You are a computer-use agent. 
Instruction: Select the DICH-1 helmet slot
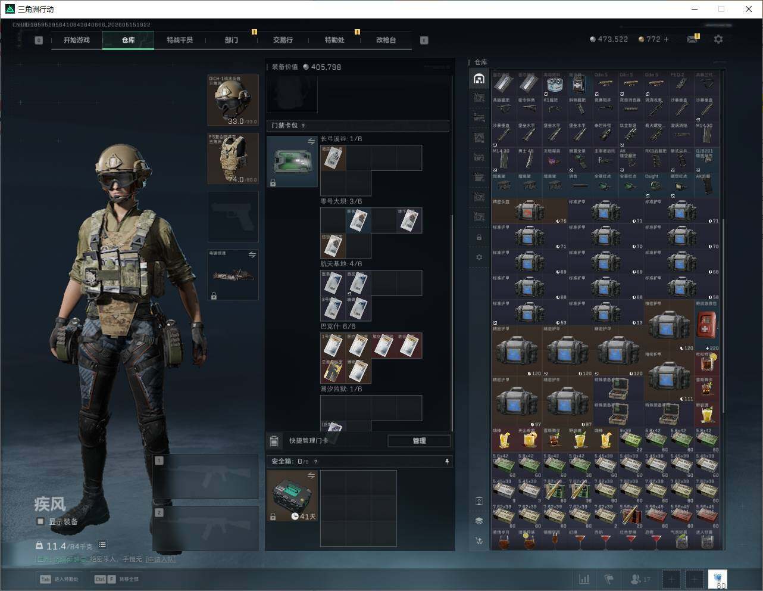coord(233,100)
